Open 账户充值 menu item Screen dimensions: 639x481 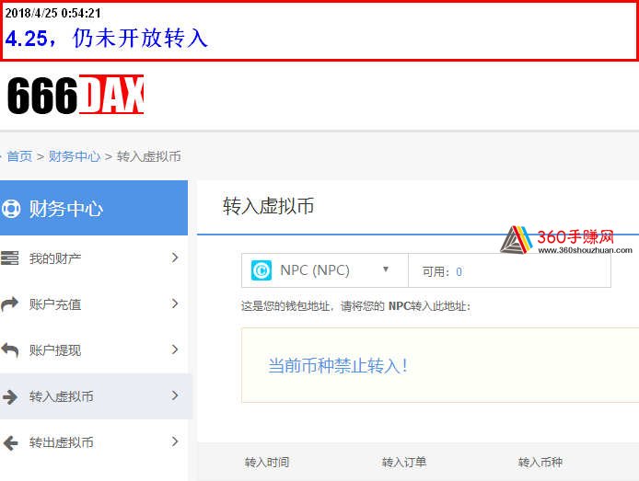coord(94,304)
